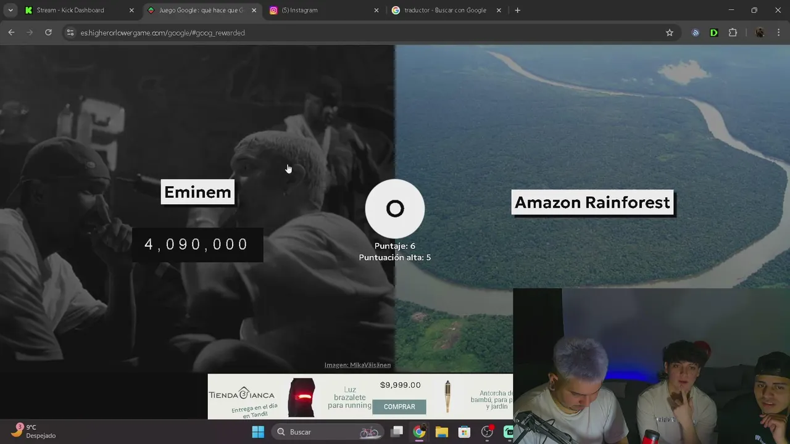
Task: Go forward in browser history
Action: (x=30, y=33)
